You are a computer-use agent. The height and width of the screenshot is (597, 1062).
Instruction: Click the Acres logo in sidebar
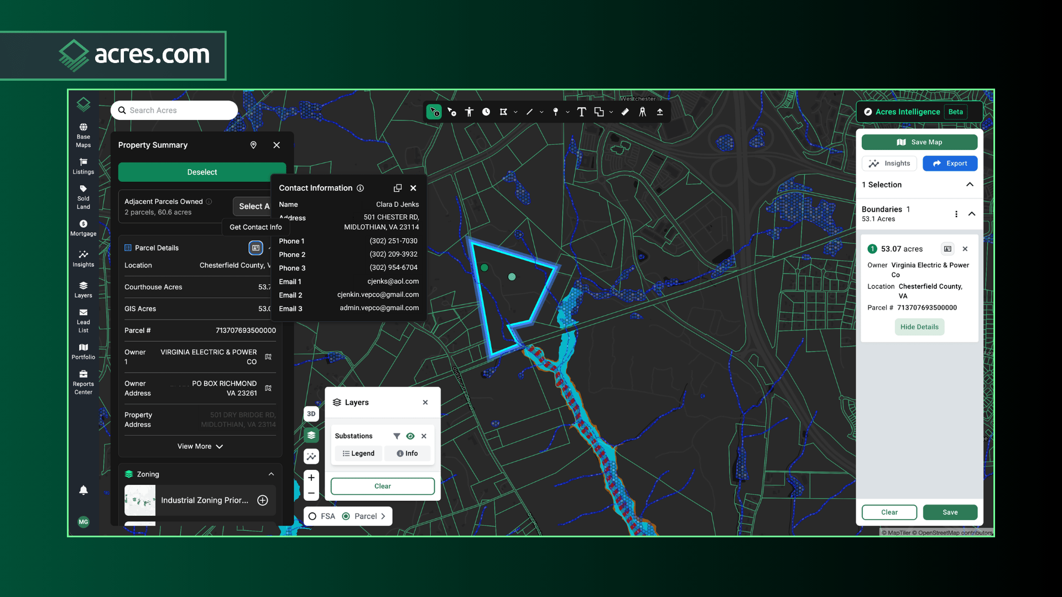click(x=84, y=104)
